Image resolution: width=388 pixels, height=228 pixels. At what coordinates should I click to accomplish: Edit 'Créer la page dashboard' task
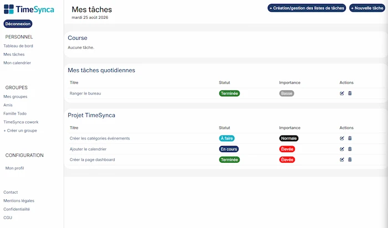click(x=342, y=159)
